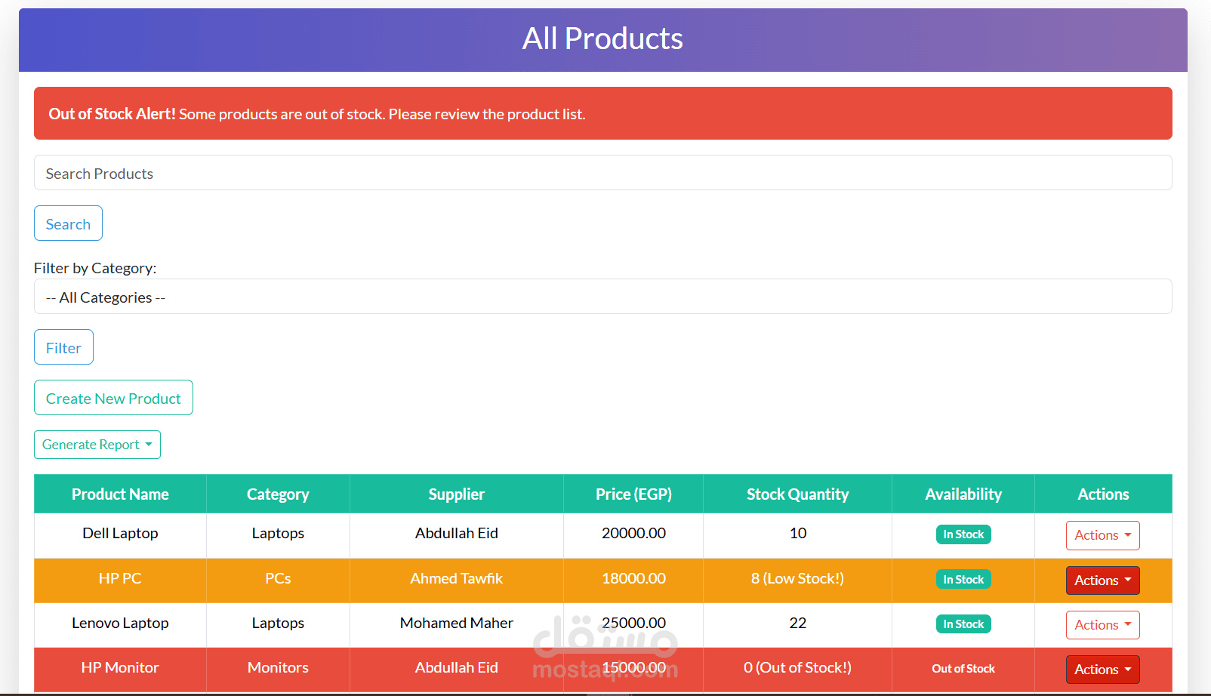Click In Stock badge for Dell Laptop
This screenshot has height=696, width=1211.
point(963,534)
